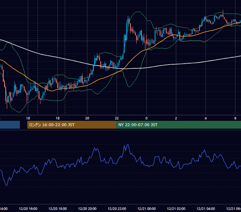This screenshot has height=212, width=241.
Task: Click the 22 hour label on price chart axis
Action: pos(117,118)
